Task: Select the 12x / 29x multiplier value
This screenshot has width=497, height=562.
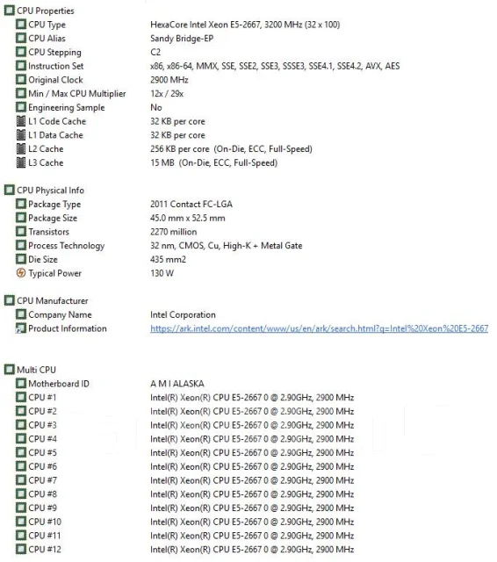Action: (167, 94)
